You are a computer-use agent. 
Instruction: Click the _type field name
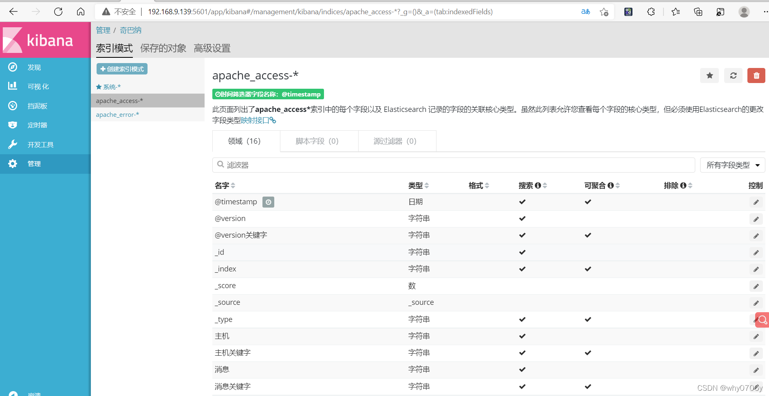coord(223,319)
